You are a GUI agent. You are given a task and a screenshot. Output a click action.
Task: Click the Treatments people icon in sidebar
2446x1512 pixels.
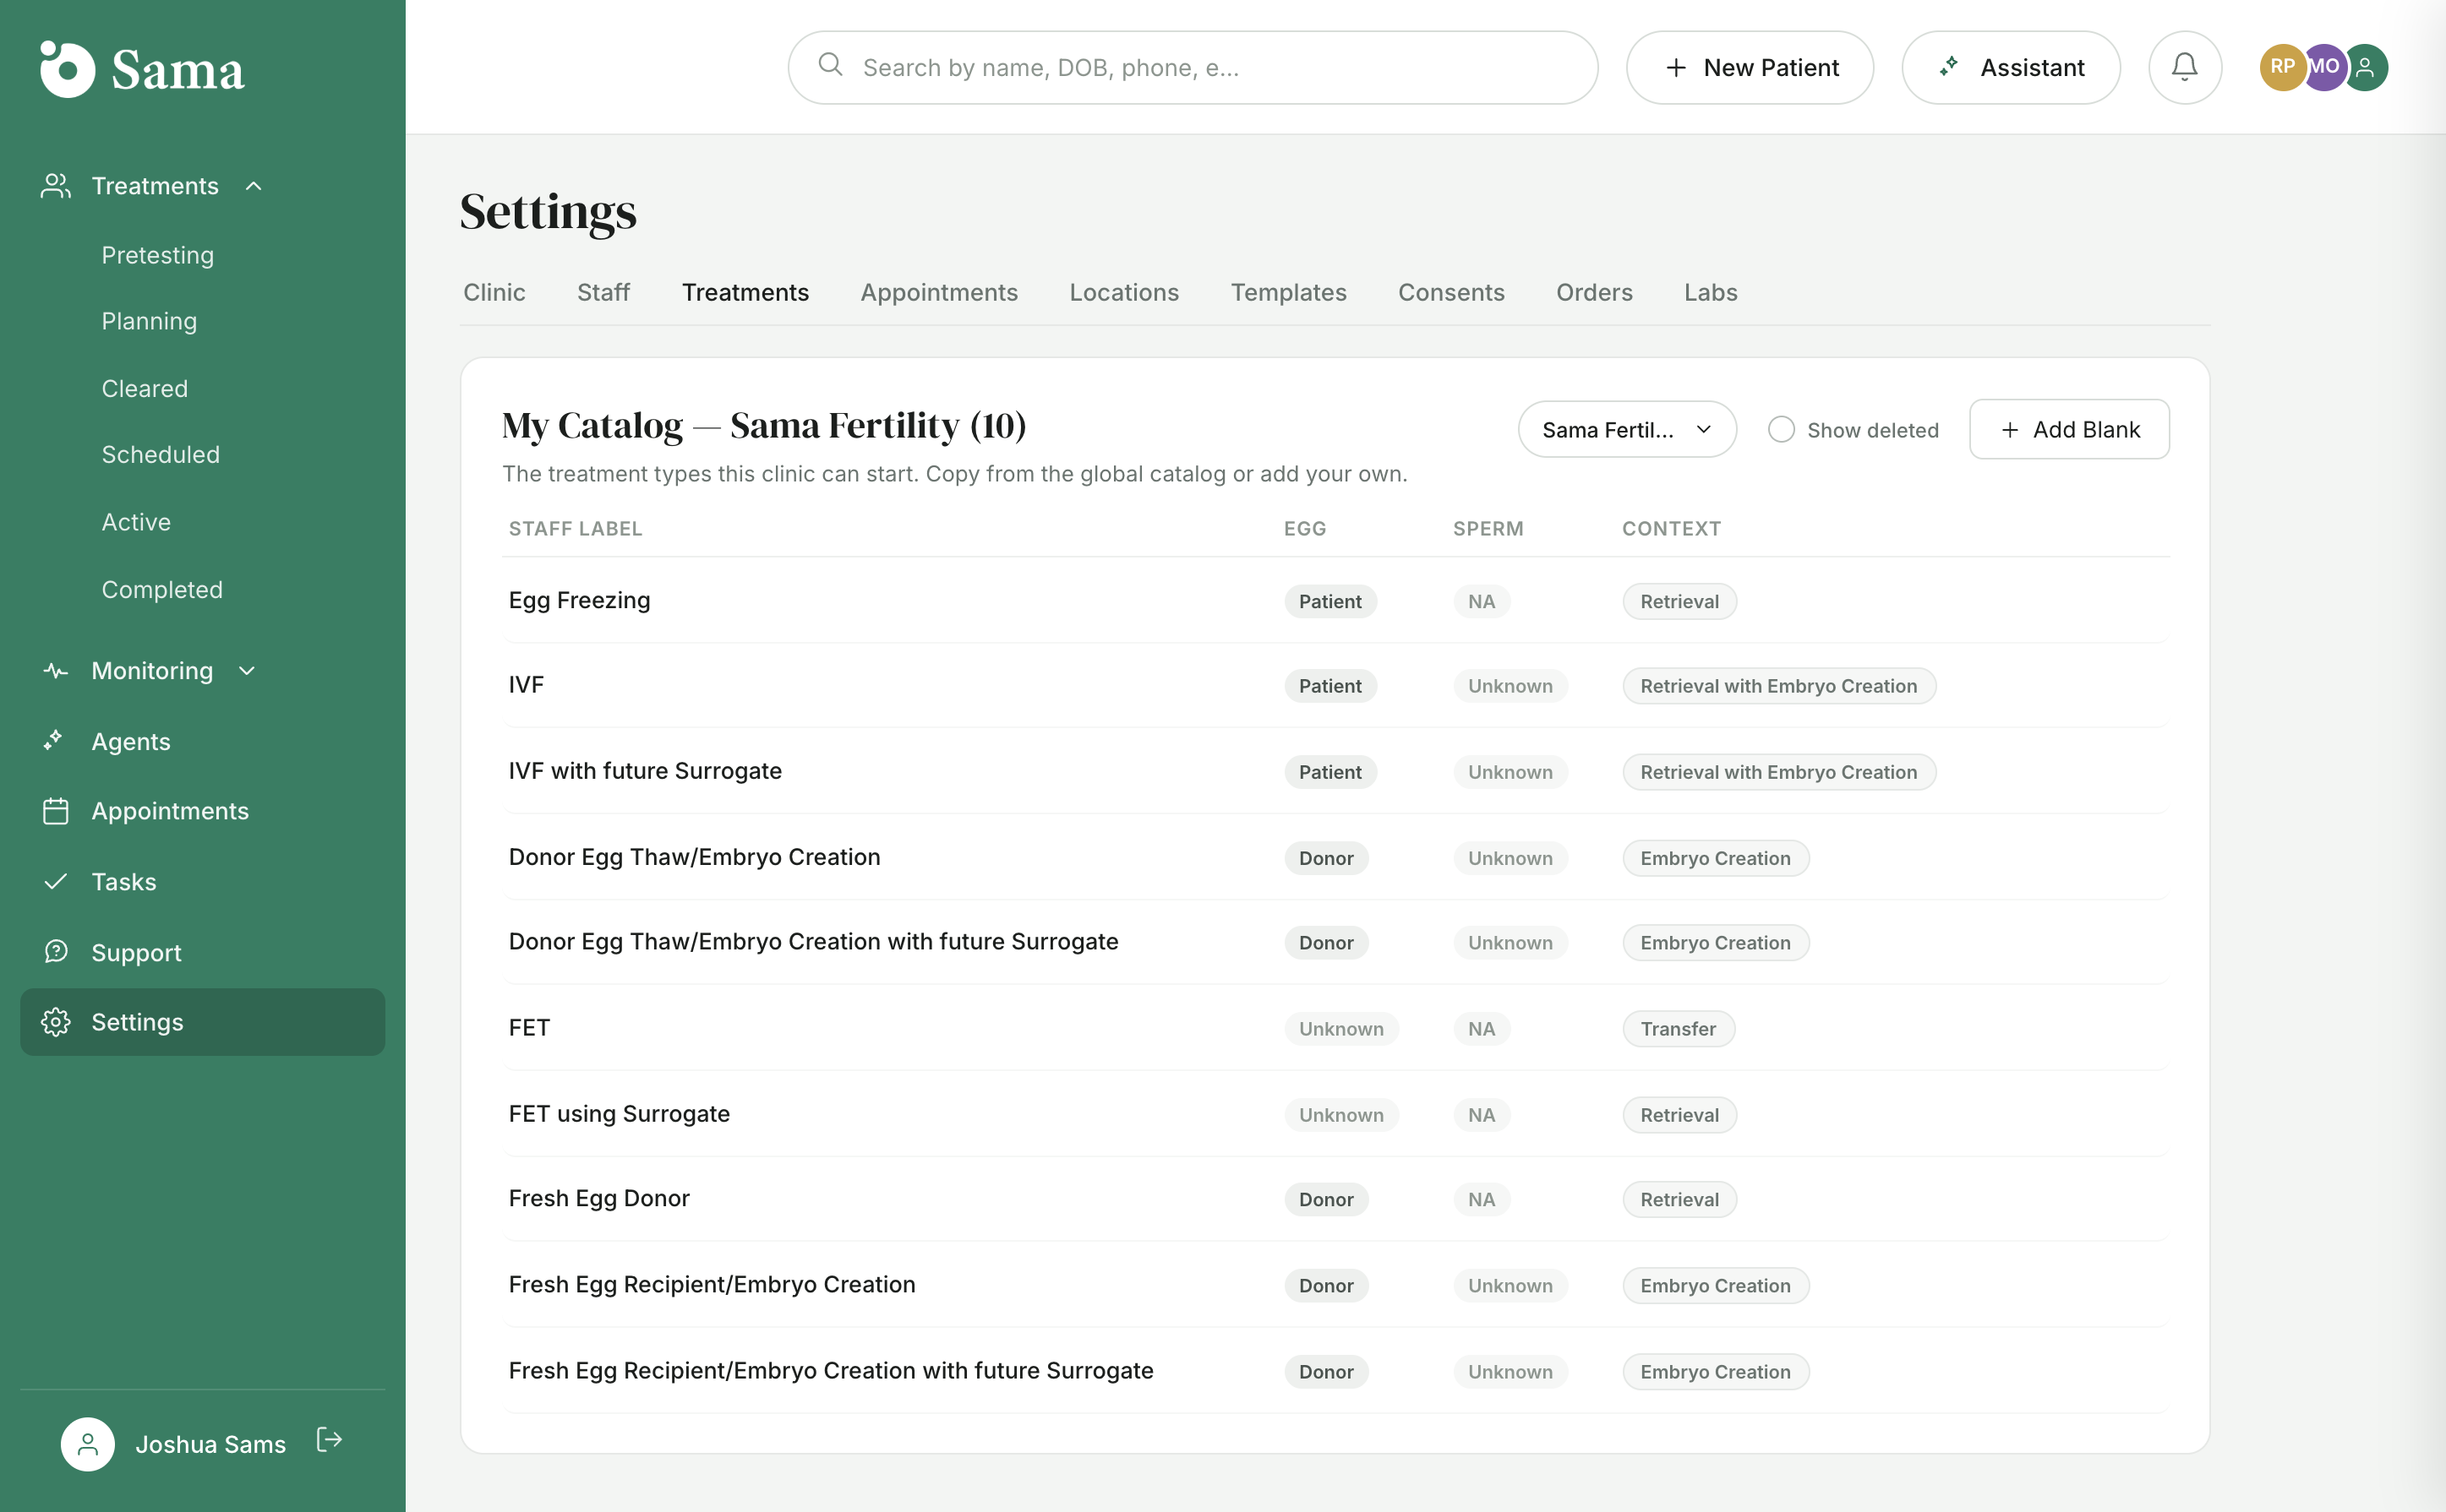pos(55,186)
